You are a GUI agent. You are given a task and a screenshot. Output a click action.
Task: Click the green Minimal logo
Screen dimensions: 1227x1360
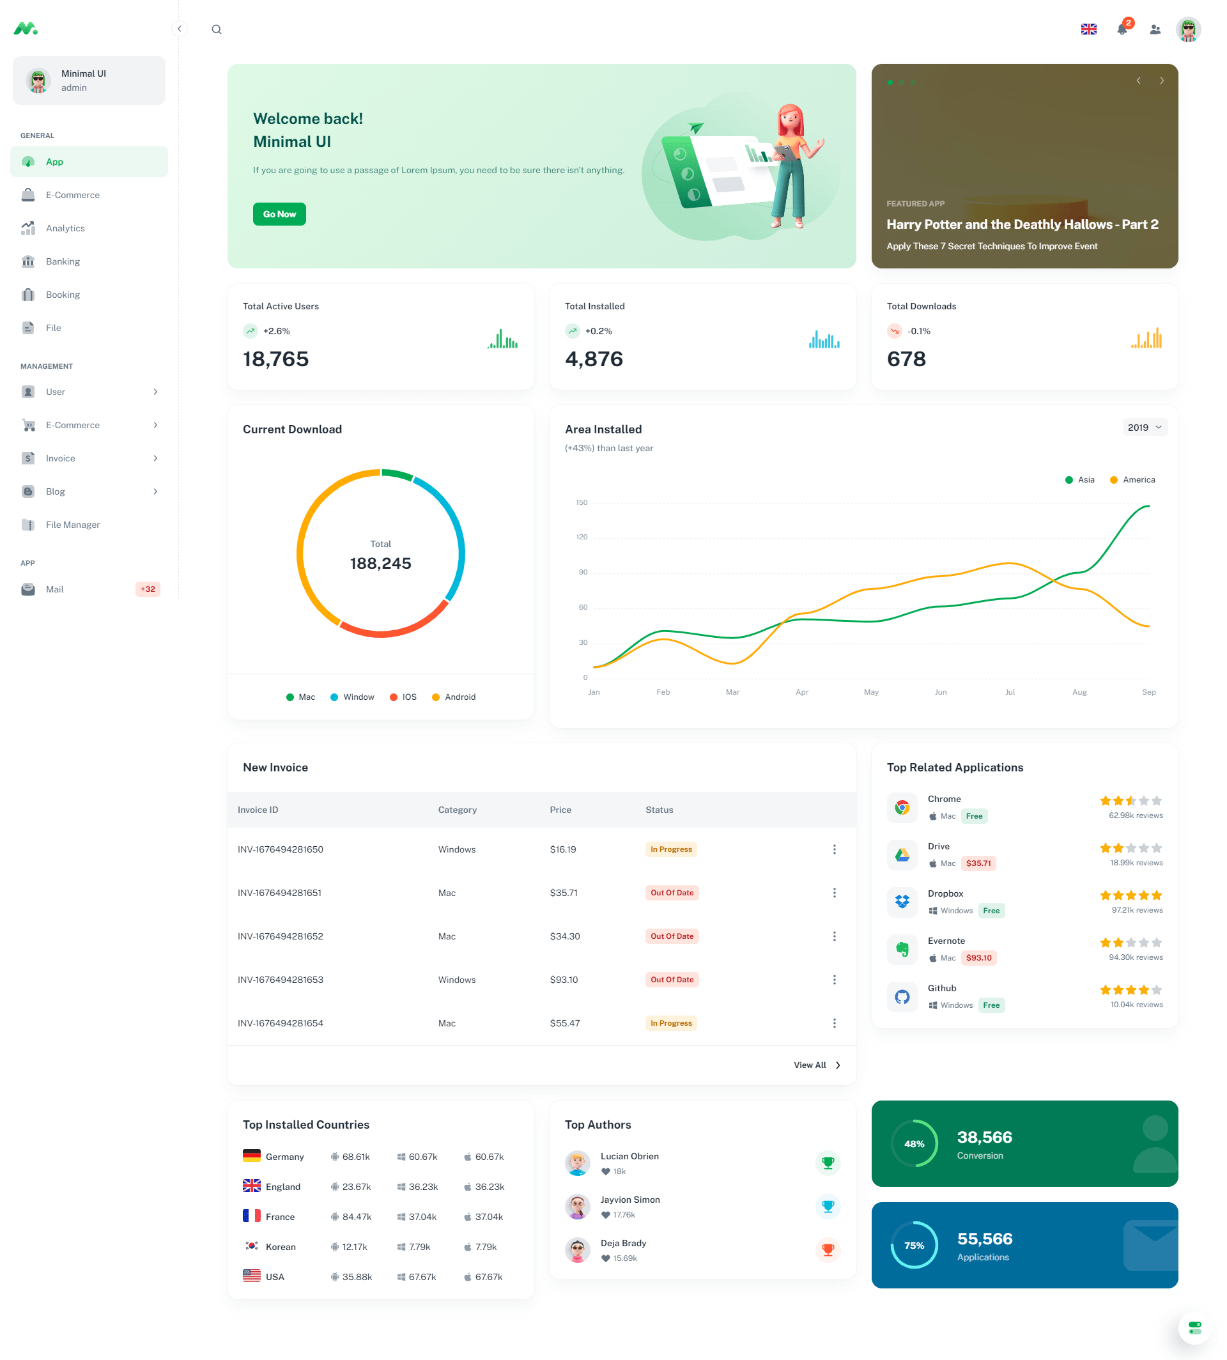[26, 28]
